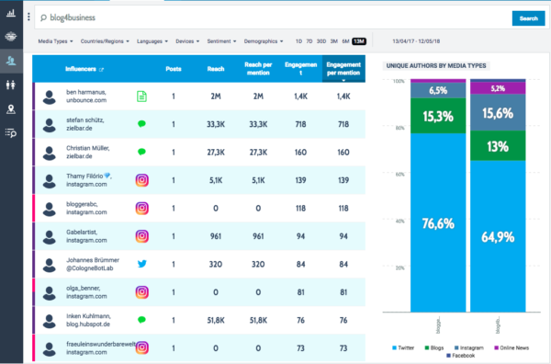
Task: Click the Twitter icon for Johannes Brümmer
Action: (x=142, y=264)
